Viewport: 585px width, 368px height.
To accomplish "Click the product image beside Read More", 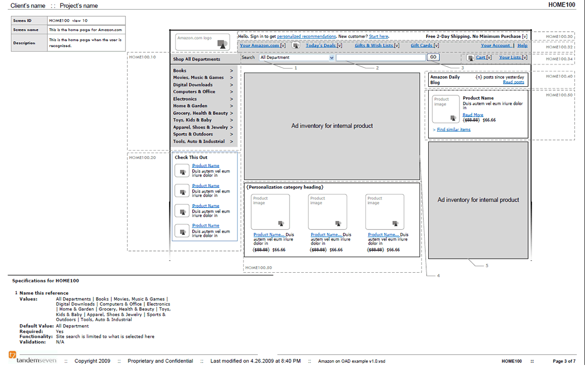I will click(445, 109).
